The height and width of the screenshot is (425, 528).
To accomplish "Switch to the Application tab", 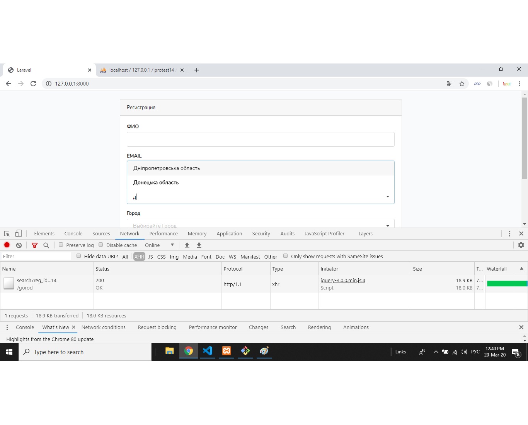I will click(229, 234).
